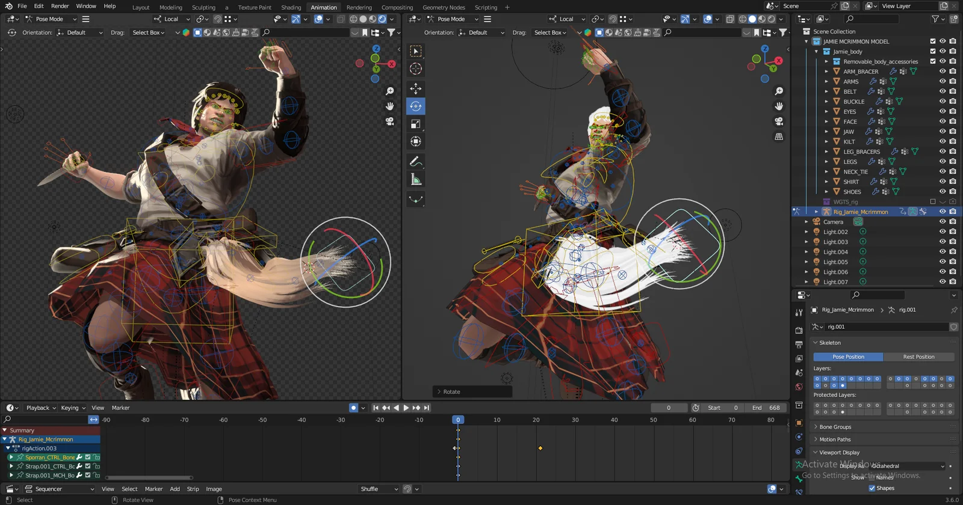
Task: Play the animation forward
Action: 406,408
